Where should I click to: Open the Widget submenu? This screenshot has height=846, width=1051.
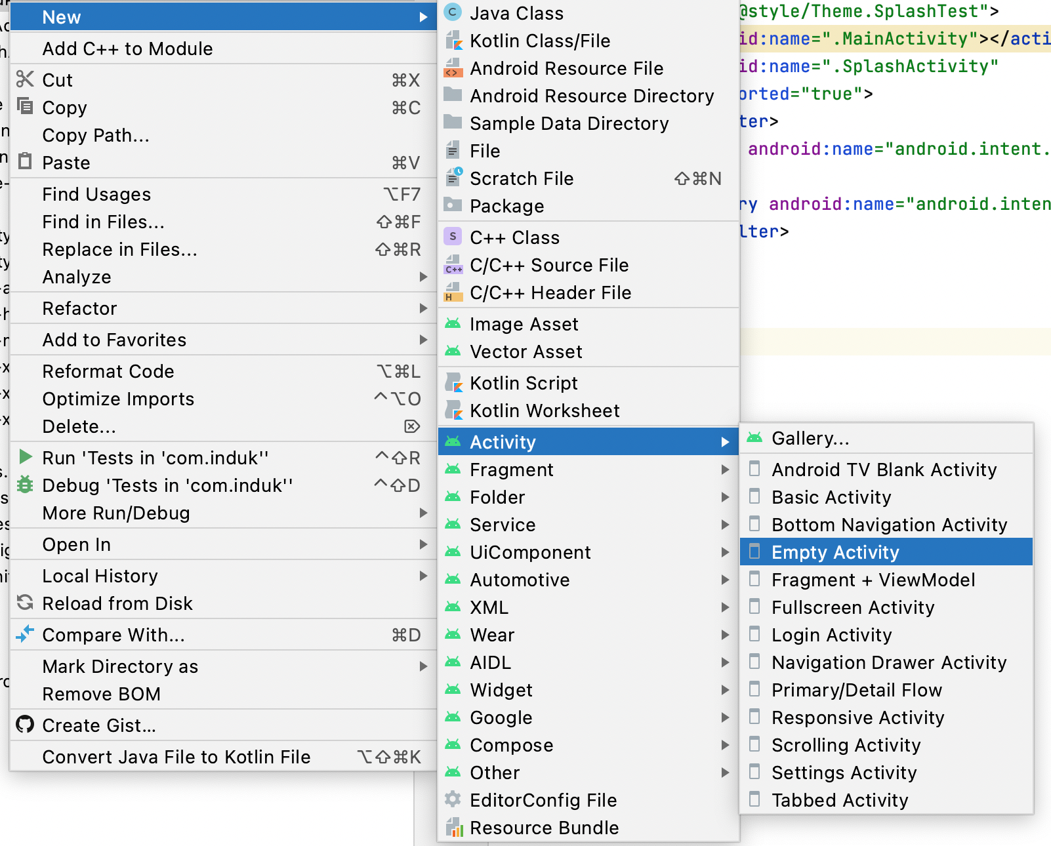(x=588, y=690)
